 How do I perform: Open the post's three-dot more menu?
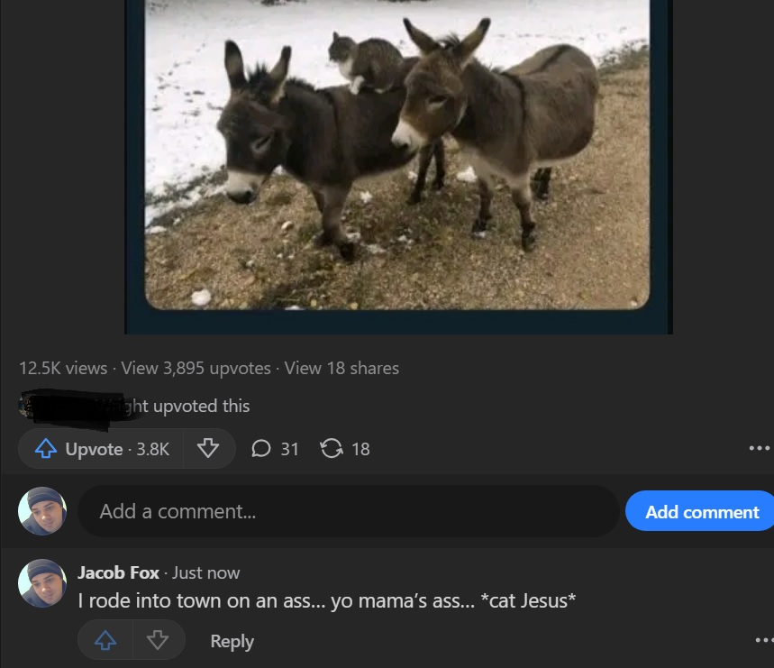click(760, 448)
